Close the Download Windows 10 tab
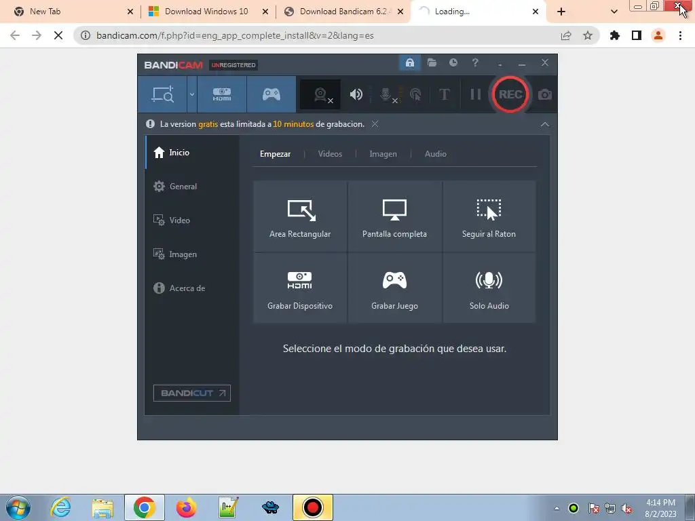 [x=265, y=12]
